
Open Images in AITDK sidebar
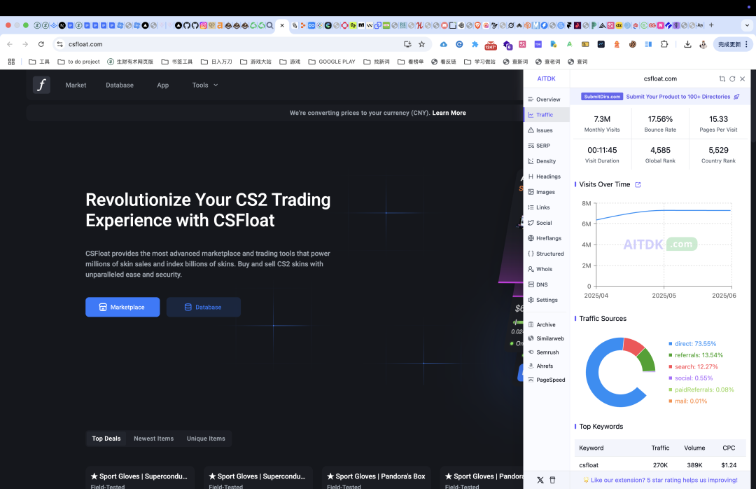pyautogui.click(x=546, y=192)
